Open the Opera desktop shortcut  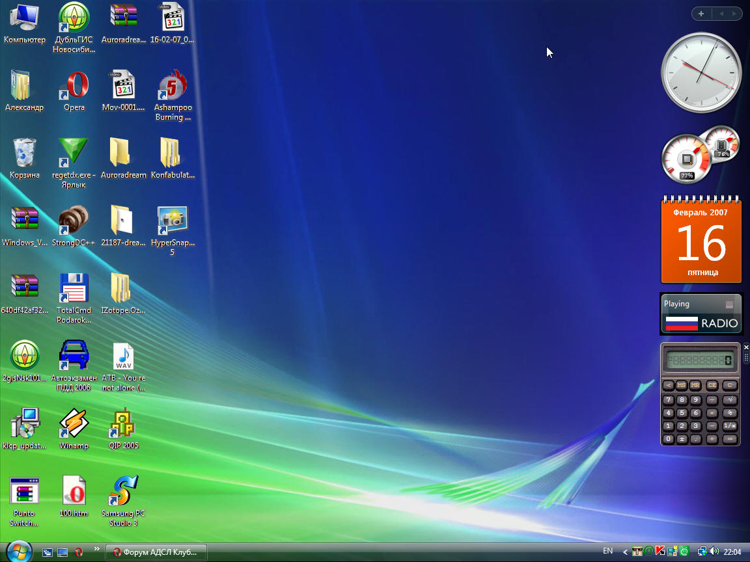[74, 87]
